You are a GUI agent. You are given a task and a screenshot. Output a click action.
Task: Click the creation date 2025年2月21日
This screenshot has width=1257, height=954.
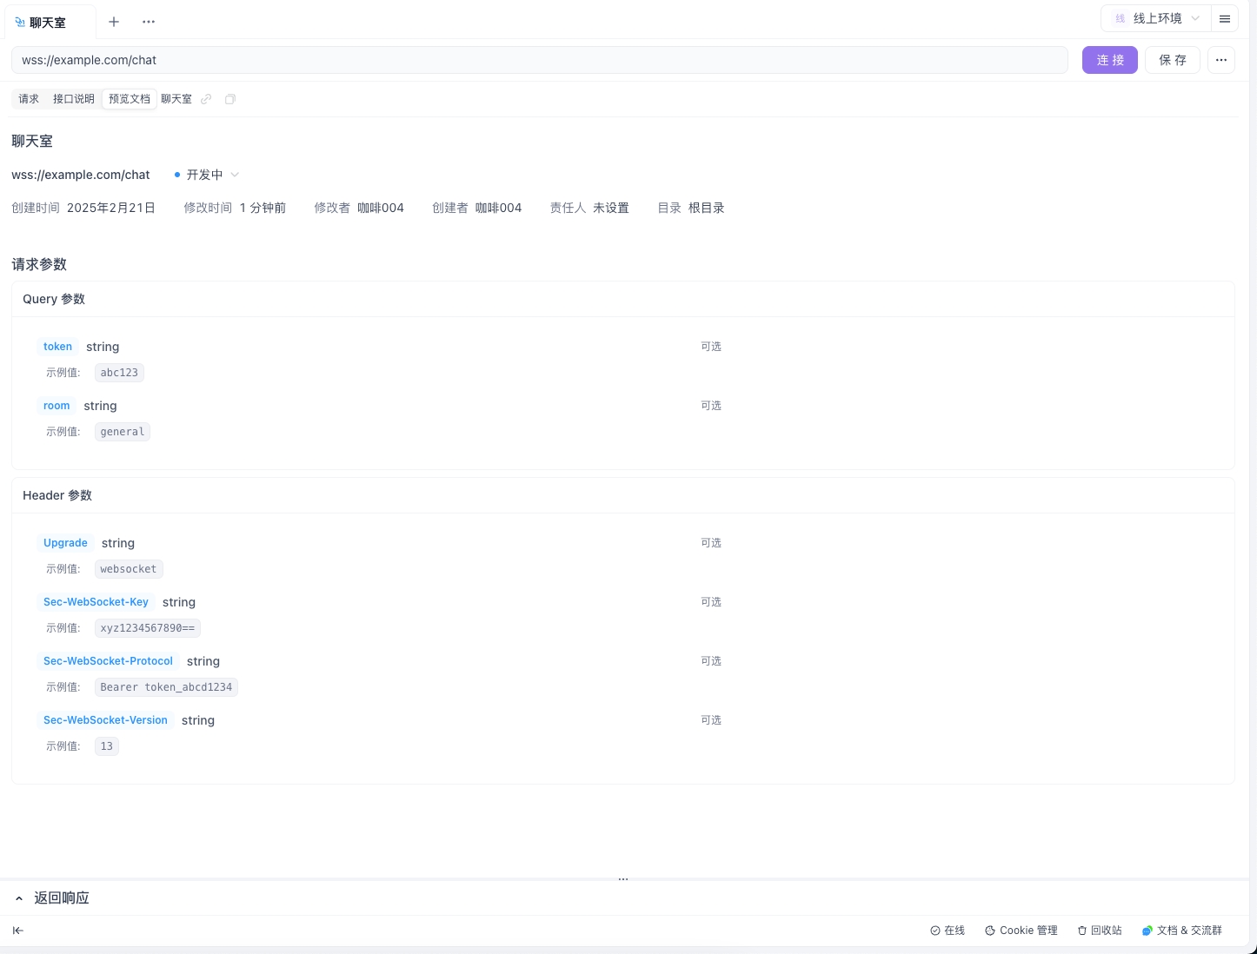[111, 208]
